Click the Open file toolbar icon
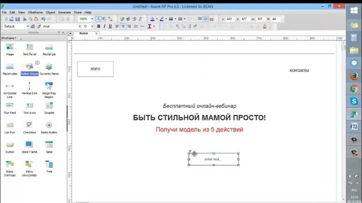 tap(11, 19)
